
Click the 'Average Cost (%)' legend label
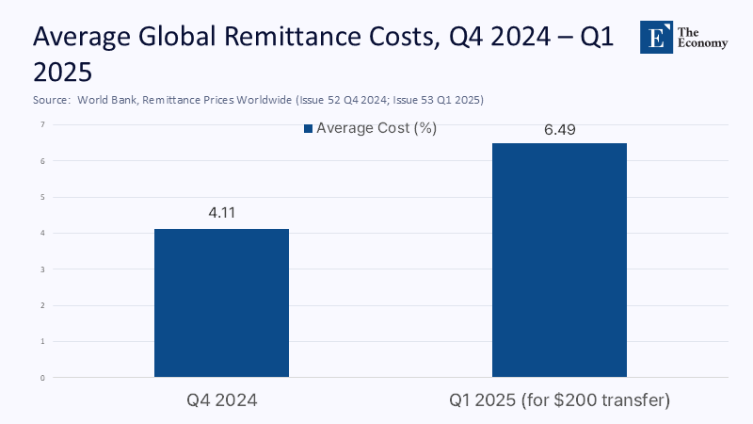(376, 129)
